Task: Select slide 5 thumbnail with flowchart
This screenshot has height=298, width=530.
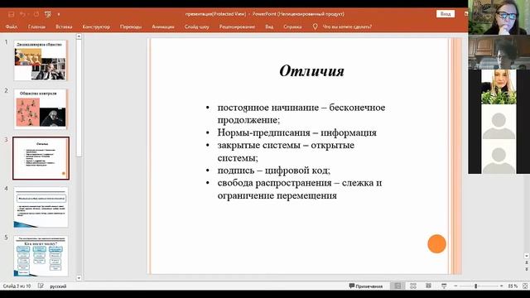Action: [41, 256]
